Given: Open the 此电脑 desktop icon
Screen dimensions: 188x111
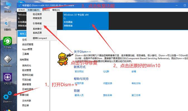Looking at the screenshot, I should point(8,7).
